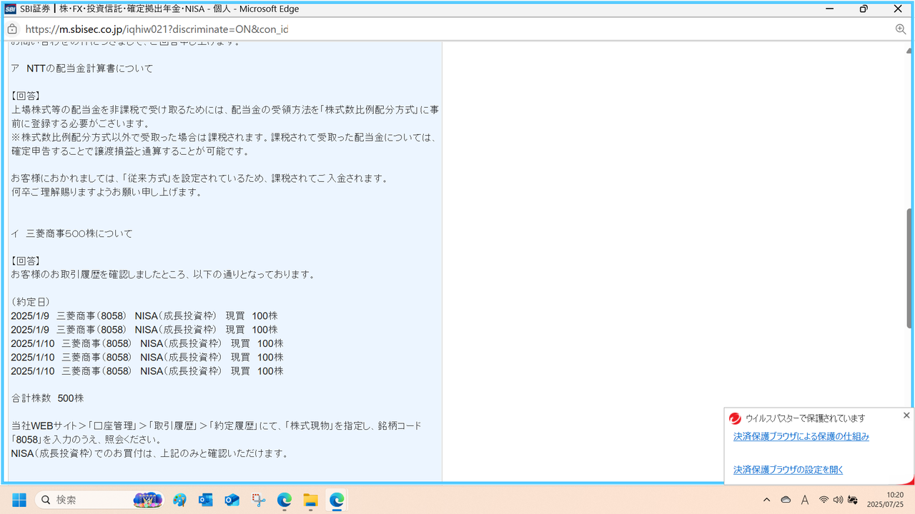Click the heading ア NTTの配当金計算書について
The height and width of the screenshot is (514, 915).
82,69
